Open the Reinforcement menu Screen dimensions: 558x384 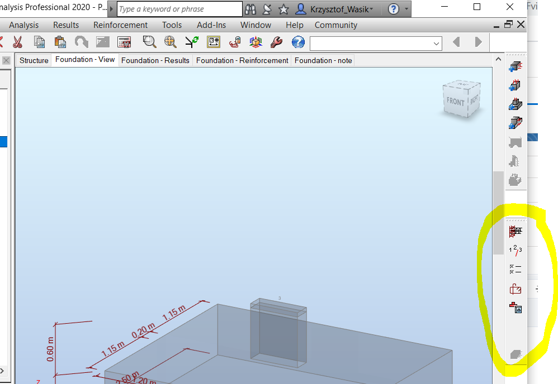click(120, 25)
